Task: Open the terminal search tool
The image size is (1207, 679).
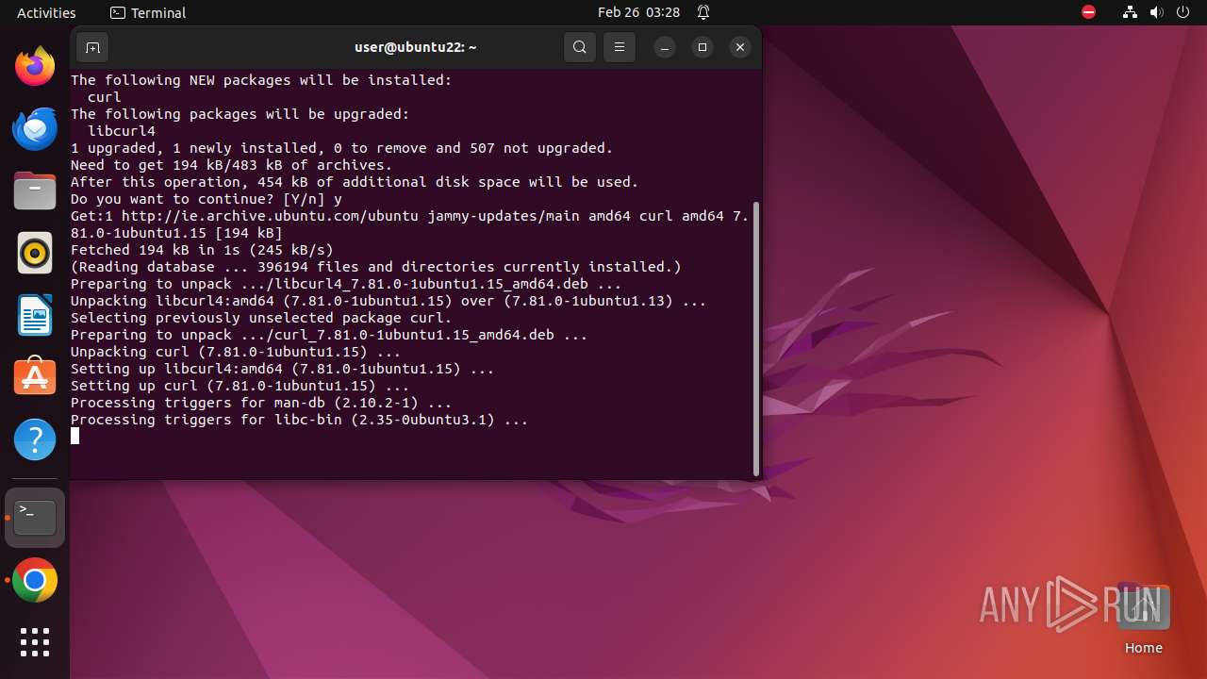Action: [x=580, y=47]
